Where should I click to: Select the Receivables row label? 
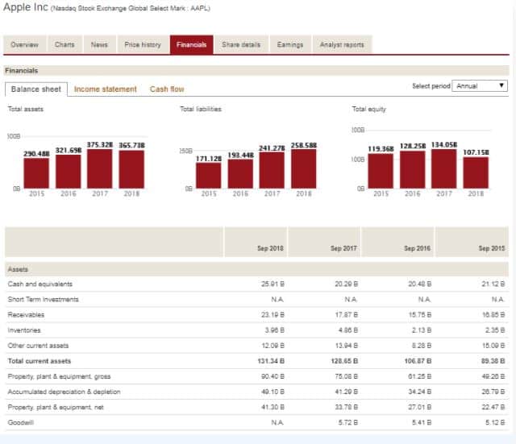pos(26,315)
